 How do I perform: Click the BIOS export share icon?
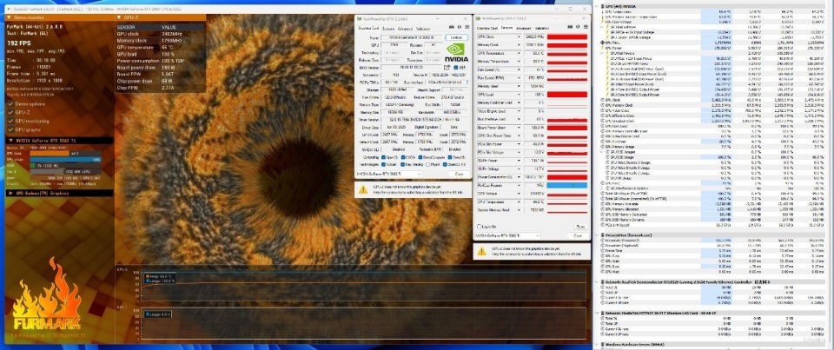point(447,68)
